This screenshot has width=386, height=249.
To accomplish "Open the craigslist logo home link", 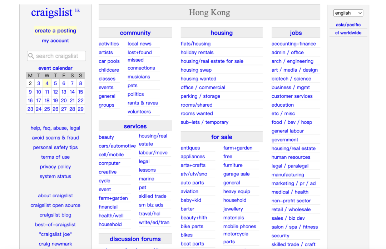I will pos(52,12).
